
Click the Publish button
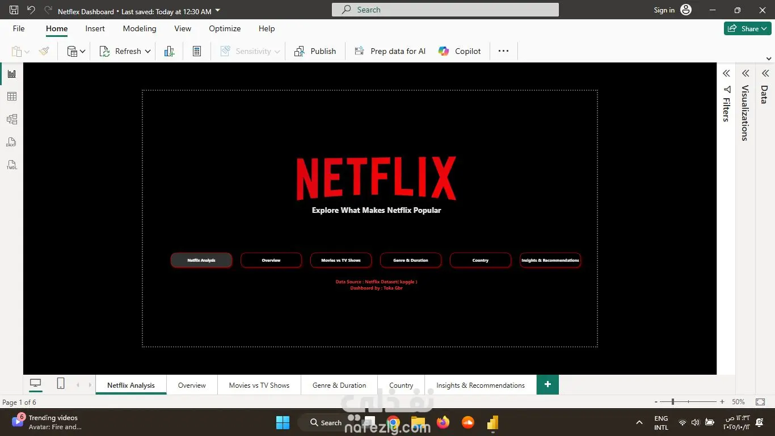(x=315, y=51)
